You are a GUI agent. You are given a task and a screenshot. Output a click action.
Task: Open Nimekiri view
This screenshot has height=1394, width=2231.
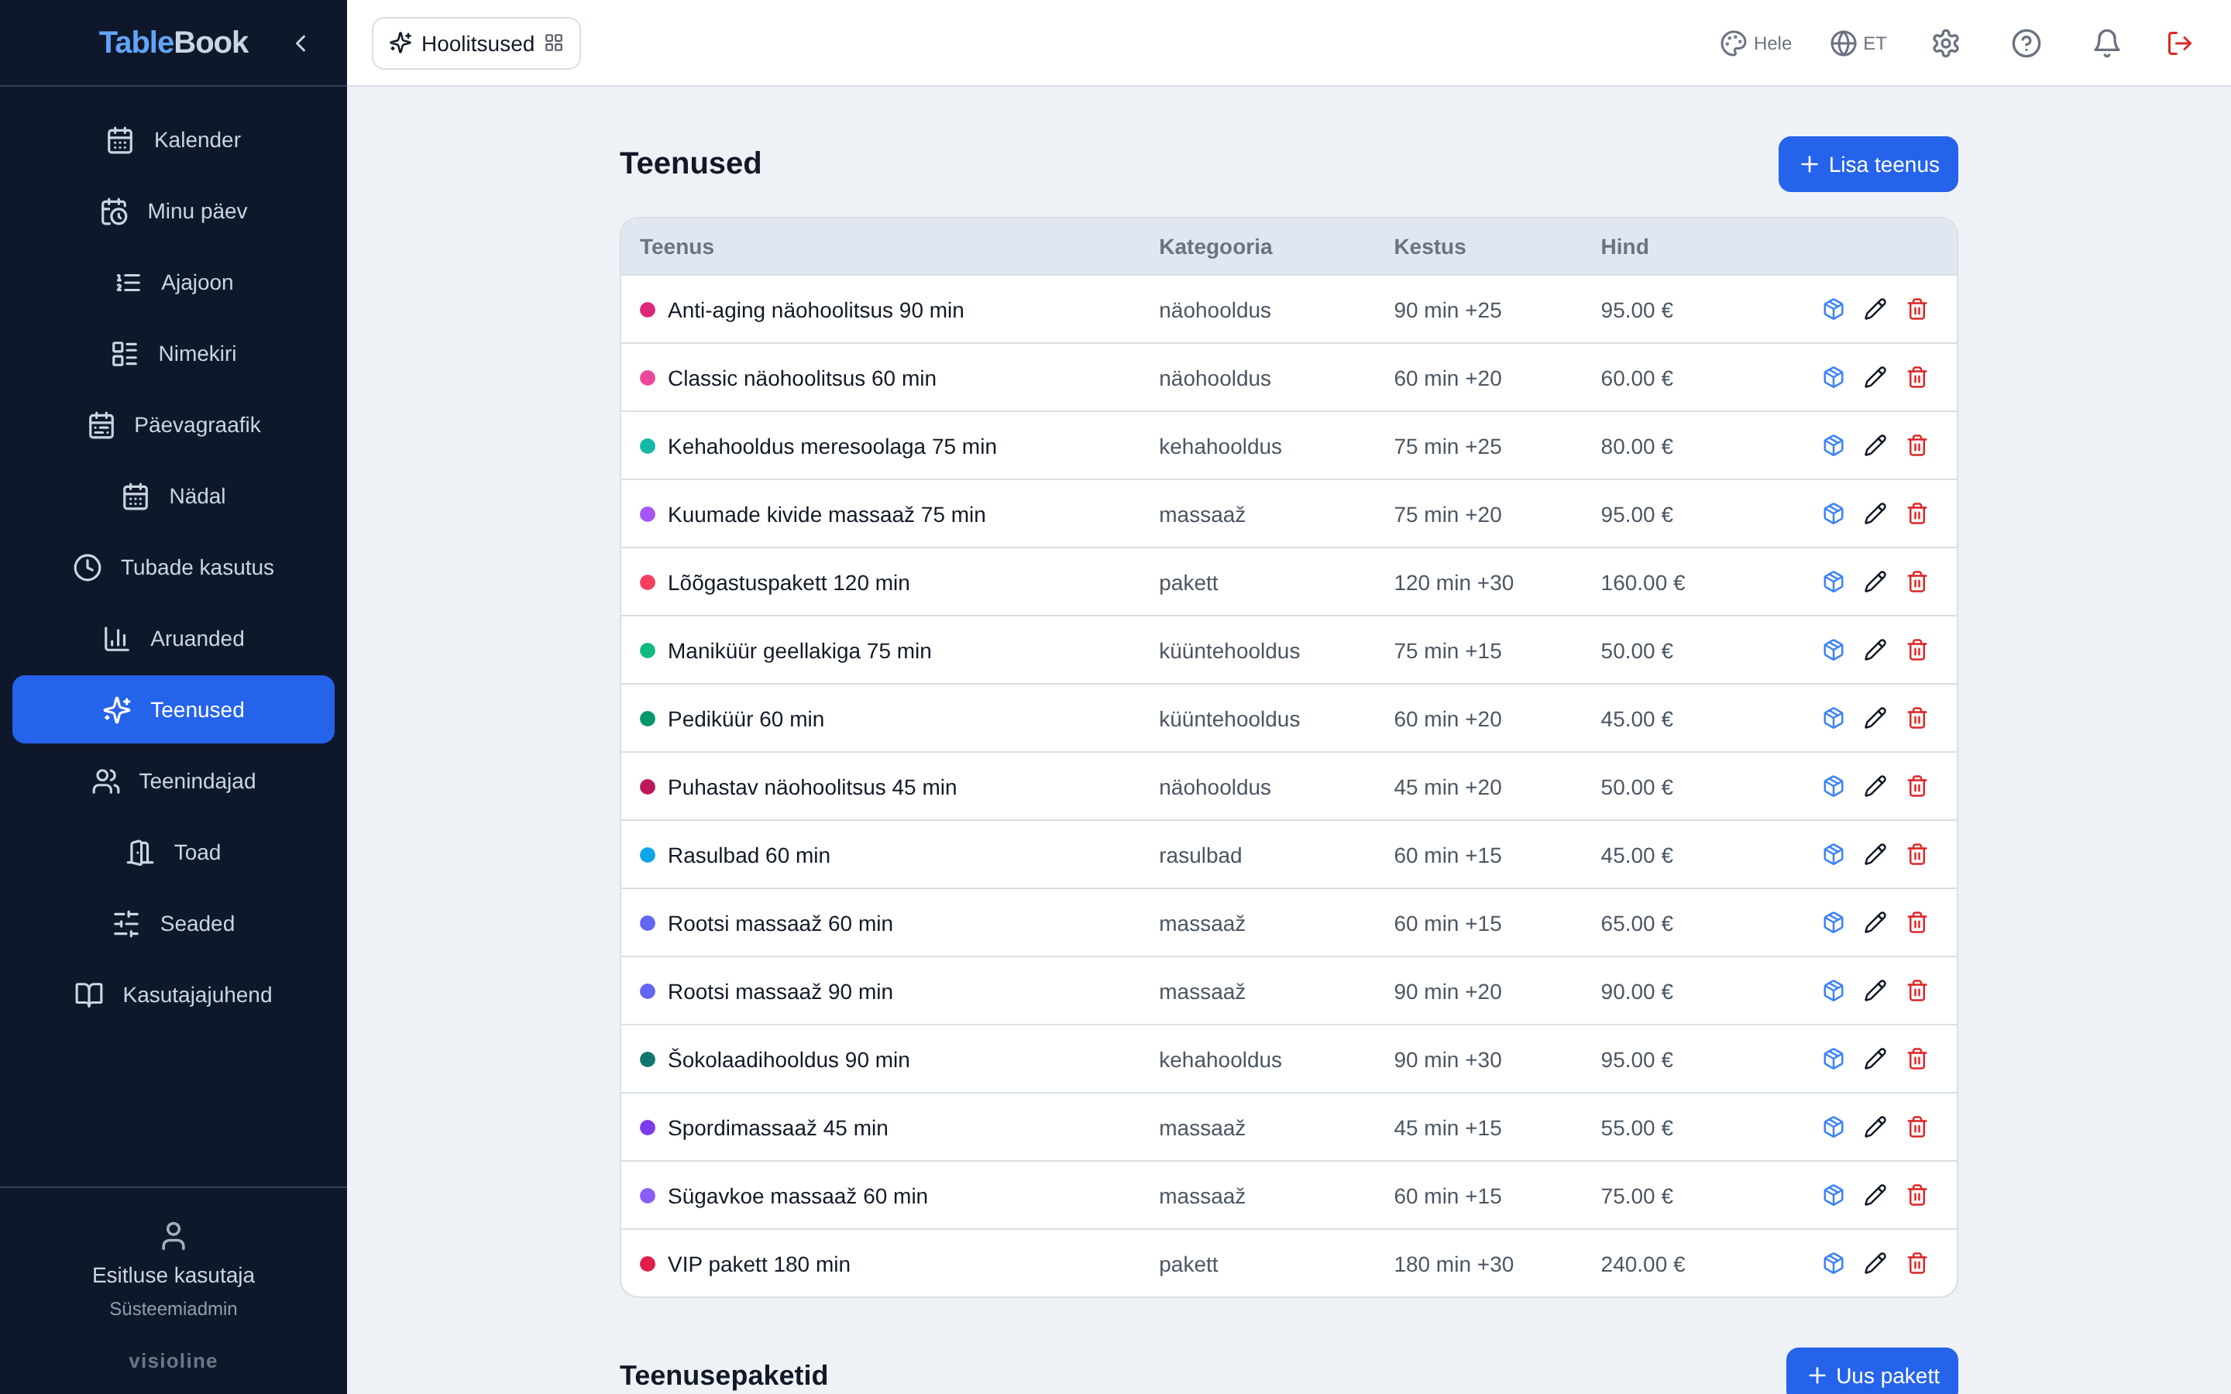[174, 354]
